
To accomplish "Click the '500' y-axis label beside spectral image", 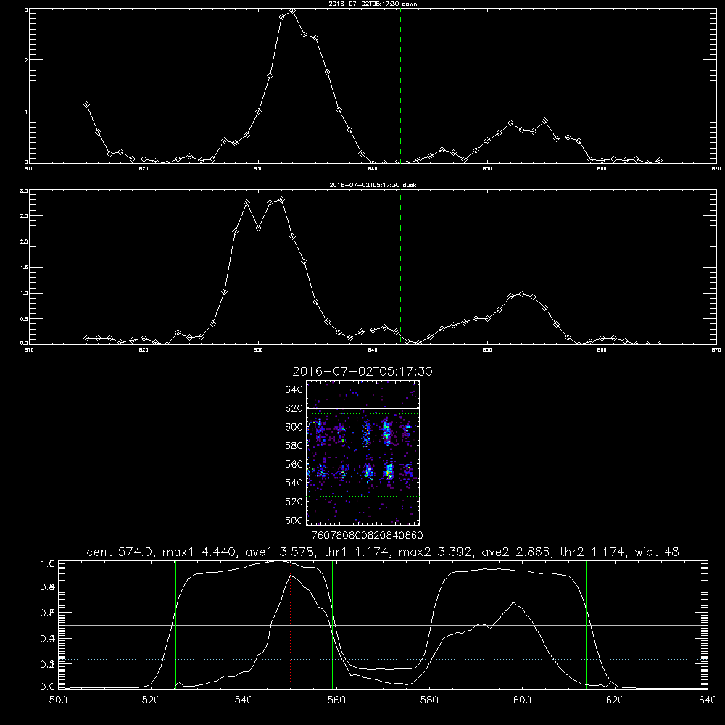I will [294, 521].
